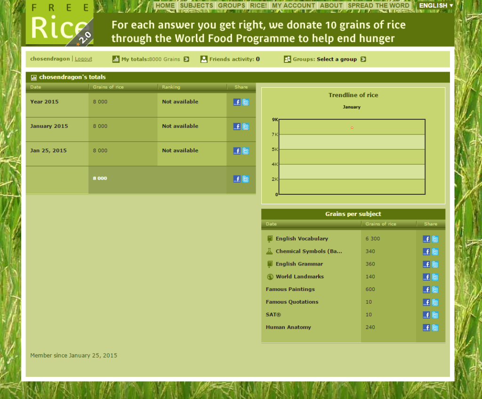
Task: Click the 6 300 grains value
Action: tap(373, 239)
